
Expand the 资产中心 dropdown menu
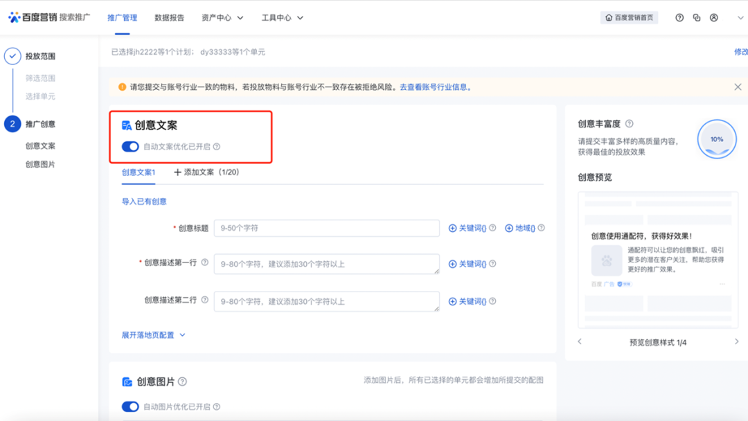coord(222,17)
